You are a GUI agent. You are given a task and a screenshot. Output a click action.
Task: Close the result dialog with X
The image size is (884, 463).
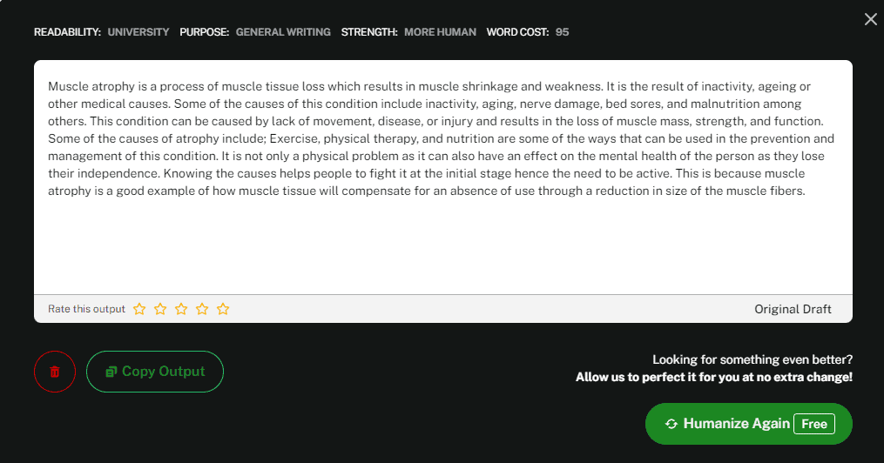870,20
